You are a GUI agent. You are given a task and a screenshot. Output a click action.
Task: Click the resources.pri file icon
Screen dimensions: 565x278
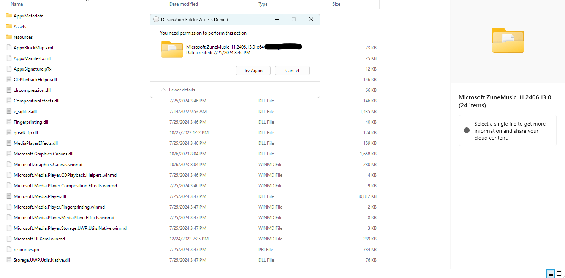[x=9, y=249]
